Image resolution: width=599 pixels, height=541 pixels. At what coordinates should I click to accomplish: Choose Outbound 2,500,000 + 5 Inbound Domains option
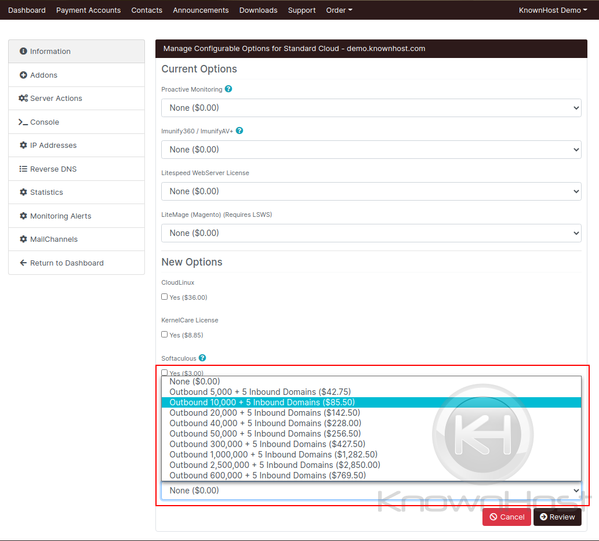pyautogui.click(x=371, y=465)
